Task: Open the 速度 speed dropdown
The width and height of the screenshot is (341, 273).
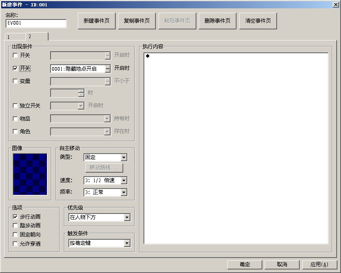Action: (124, 181)
